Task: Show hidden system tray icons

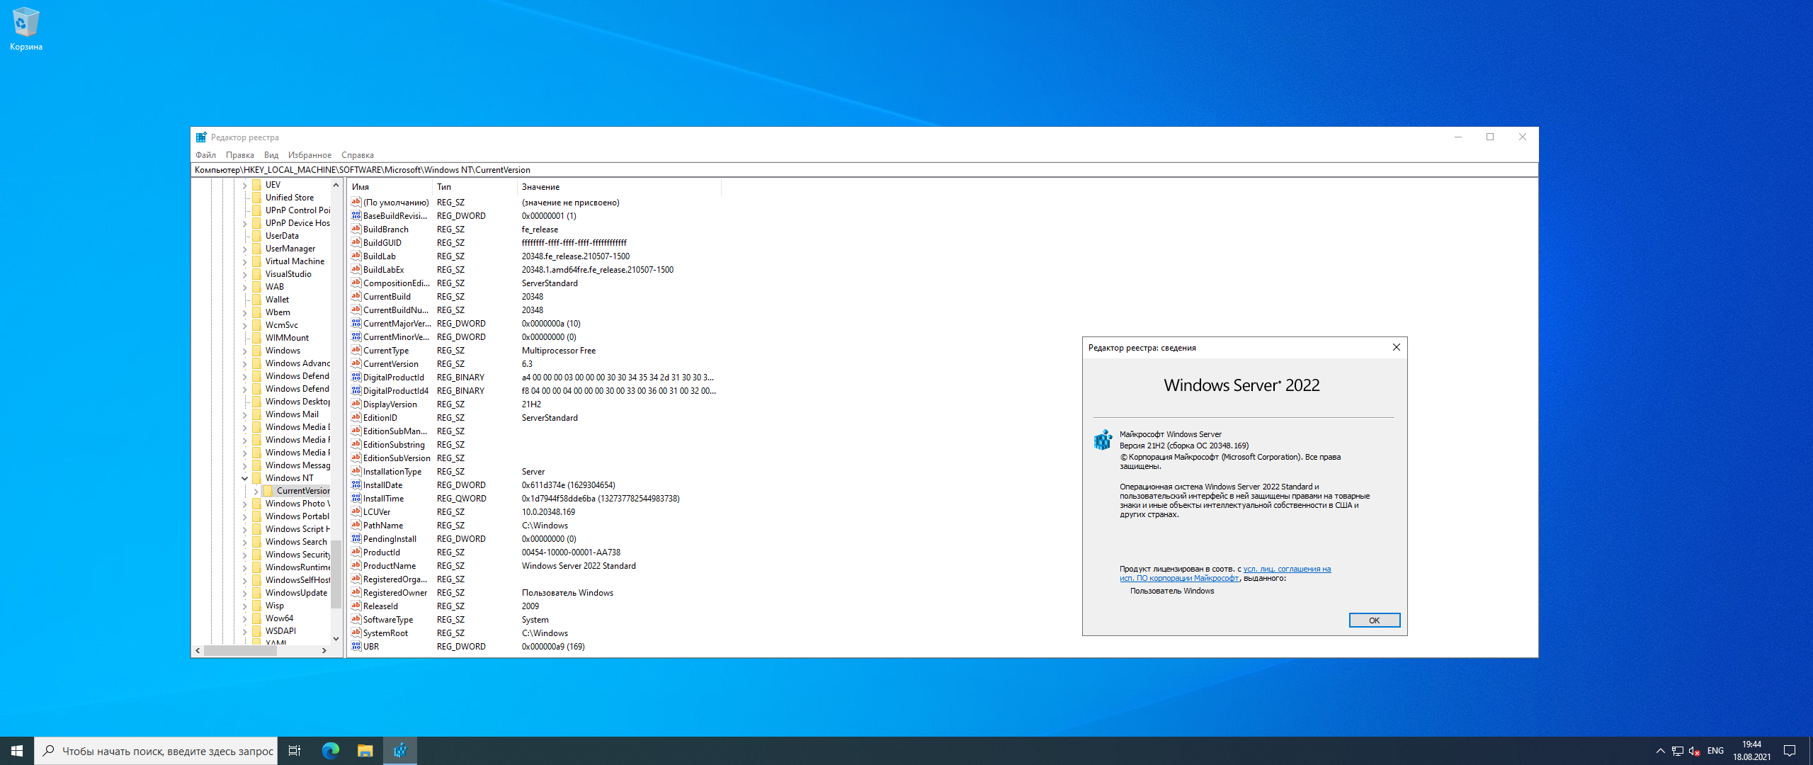Action: click(x=1660, y=751)
